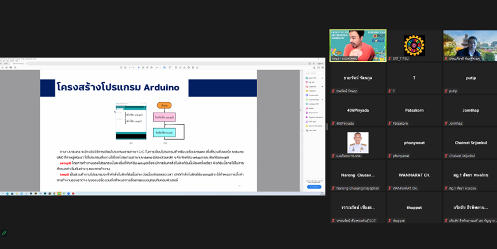
Task: Select the WANNARAT CH. participant tile
Action: point(414,175)
